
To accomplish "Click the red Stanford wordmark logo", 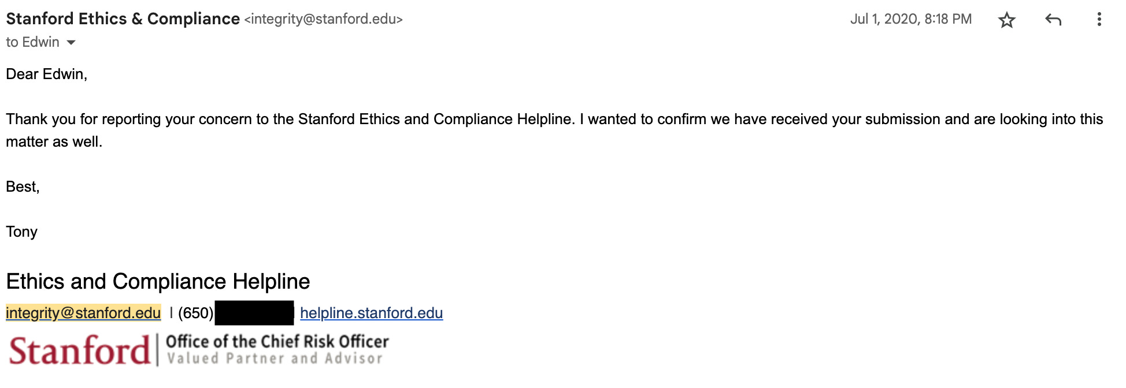I will pyautogui.click(x=80, y=350).
